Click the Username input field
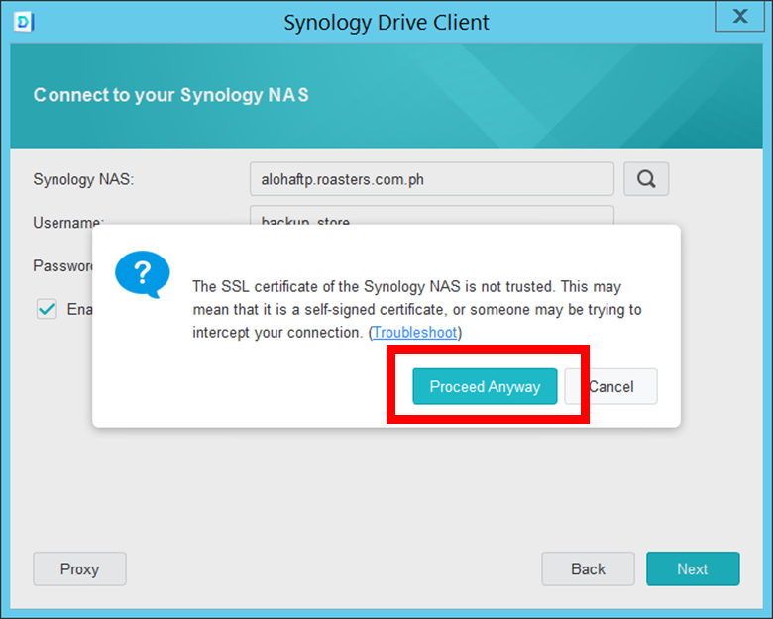773x619 pixels. click(431, 215)
